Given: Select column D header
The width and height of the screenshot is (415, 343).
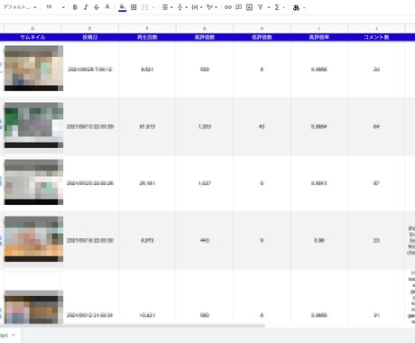Looking at the screenshot, I should tap(32, 29).
